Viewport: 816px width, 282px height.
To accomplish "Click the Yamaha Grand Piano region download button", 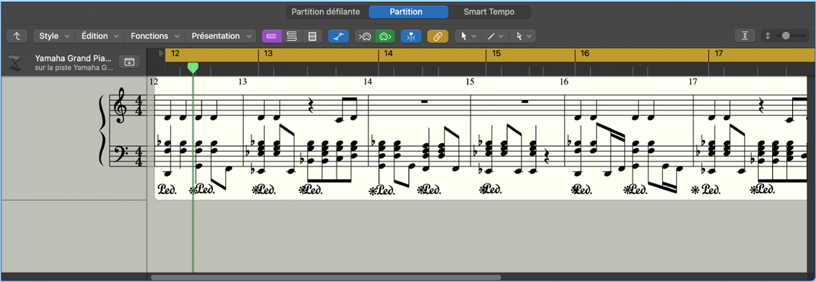I will [x=129, y=61].
